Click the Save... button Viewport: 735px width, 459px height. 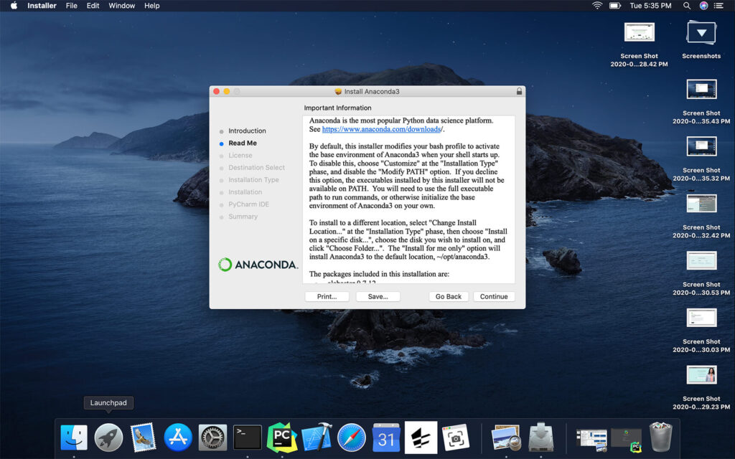point(378,296)
